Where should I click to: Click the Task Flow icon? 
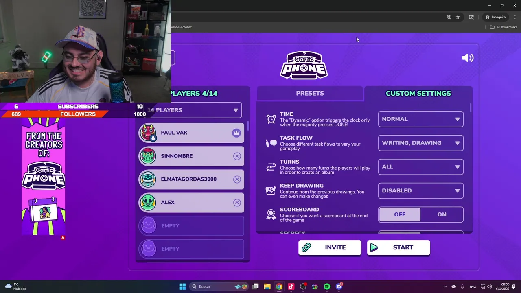coord(271,143)
